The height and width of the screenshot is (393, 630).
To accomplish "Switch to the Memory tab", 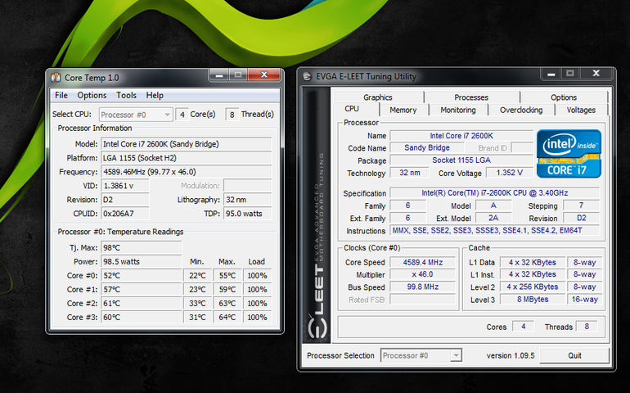I will (403, 110).
